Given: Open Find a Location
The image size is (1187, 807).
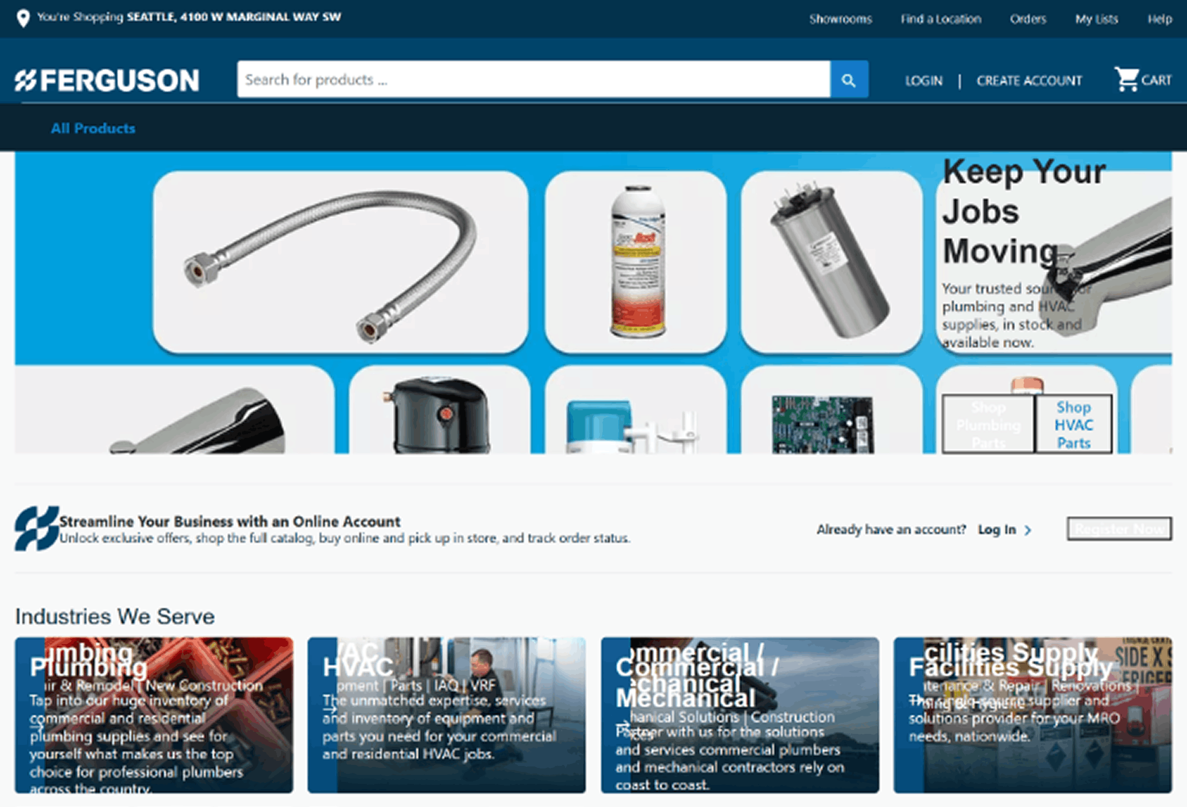Looking at the screenshot, I should [941, 19].
